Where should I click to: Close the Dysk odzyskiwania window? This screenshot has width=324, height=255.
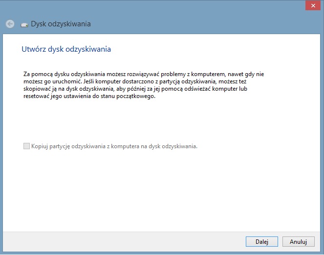313,5
